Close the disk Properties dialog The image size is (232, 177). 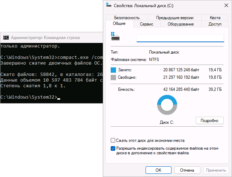click(226, 5)
